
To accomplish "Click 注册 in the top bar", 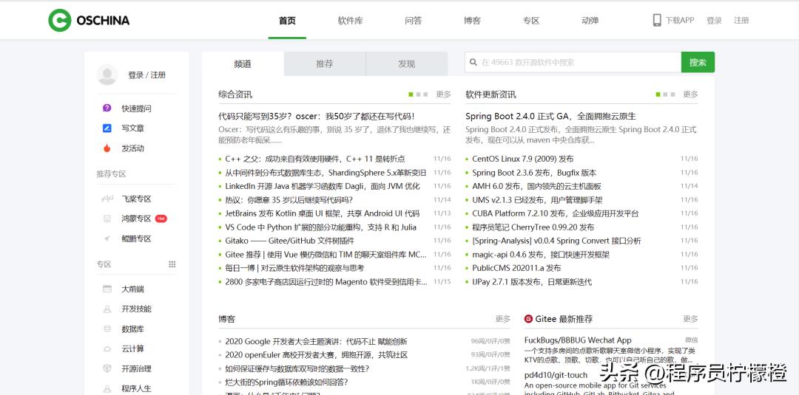I will click(741, 21).
